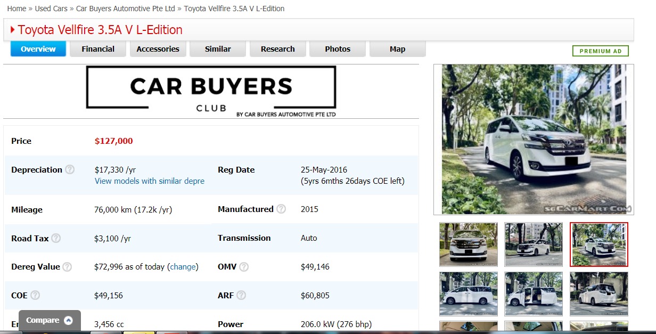The height and width of the screenshot is (334, 656).
Task: Select the Similar tab
Action: click(x=218, y=49)
